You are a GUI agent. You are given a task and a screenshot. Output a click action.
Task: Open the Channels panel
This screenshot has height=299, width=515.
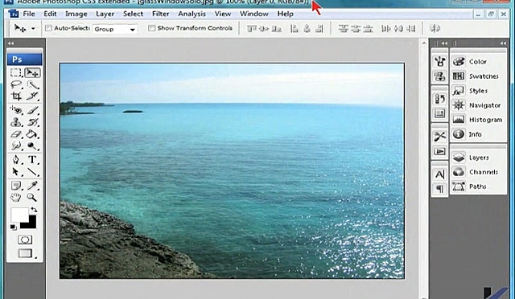click(x=478, y=172)
